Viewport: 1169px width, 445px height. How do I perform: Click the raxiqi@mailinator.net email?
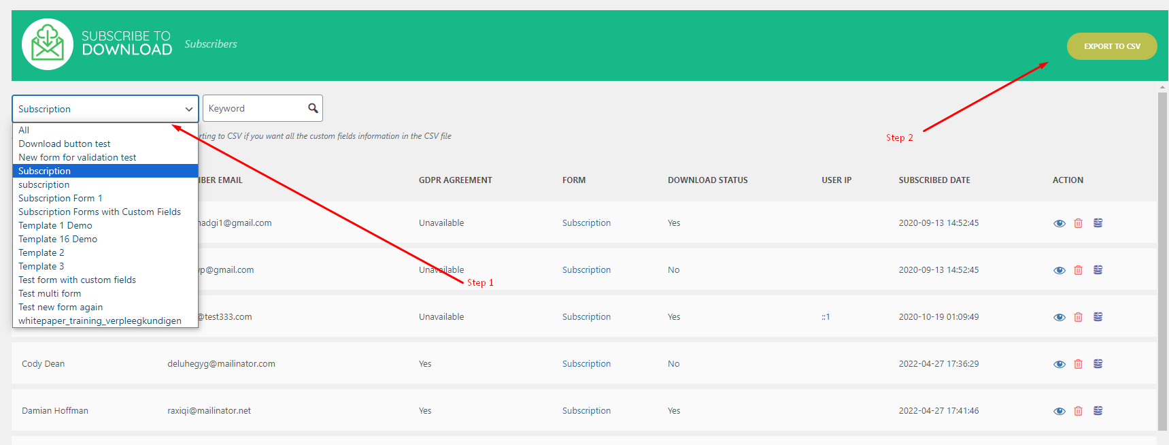[x=209, y=411]
